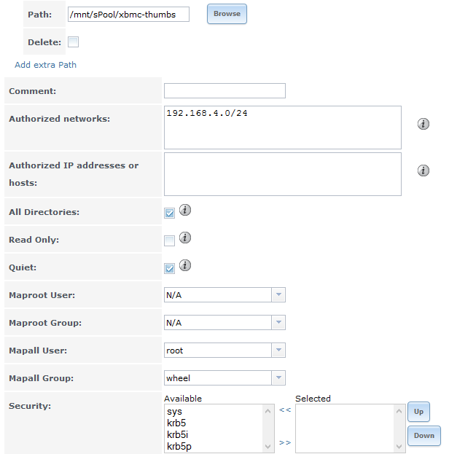Select krb5i in Available security list
Viewport: 449px width, 454px height.
tap(178, 434)
